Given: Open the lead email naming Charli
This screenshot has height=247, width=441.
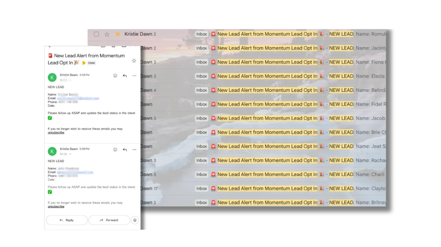Looking at the screenshot, I should [263, 174].
